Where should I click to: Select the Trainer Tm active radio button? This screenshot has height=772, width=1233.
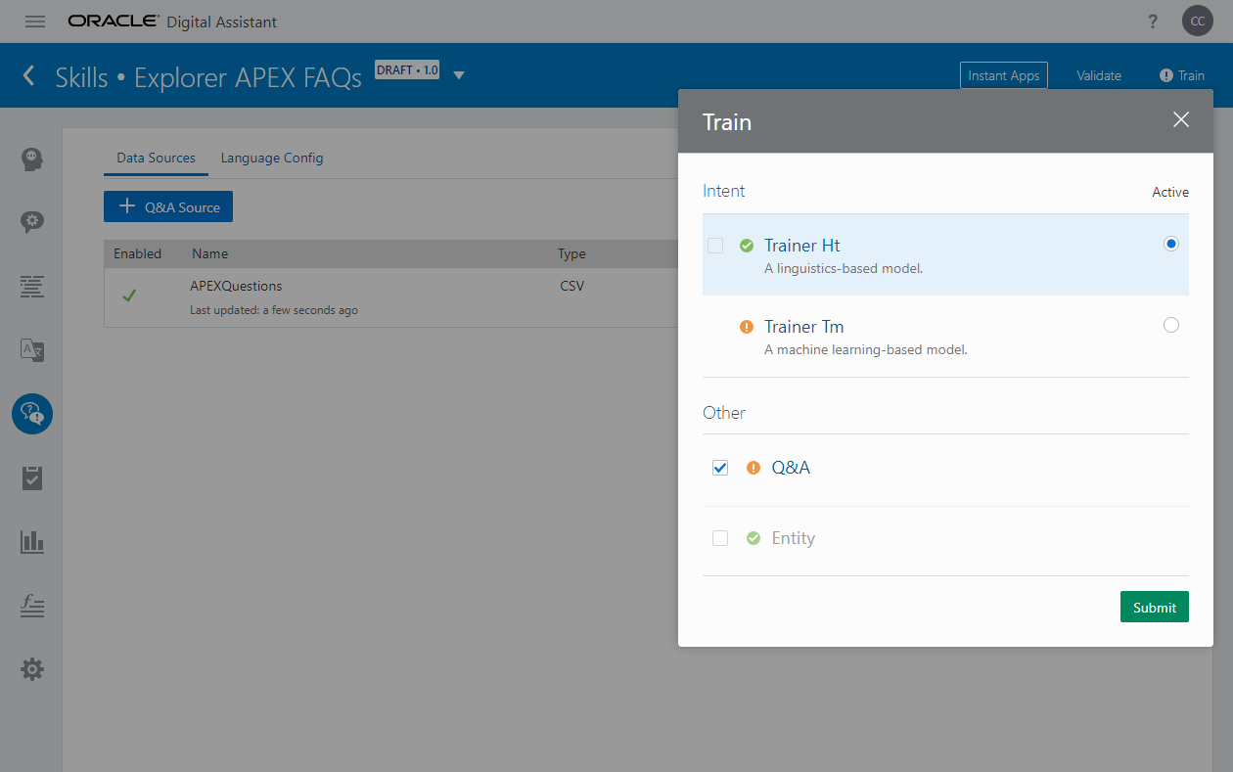[1171, 326]
